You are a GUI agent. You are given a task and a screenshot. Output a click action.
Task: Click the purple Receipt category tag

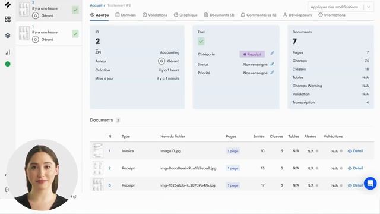(252, 54)
